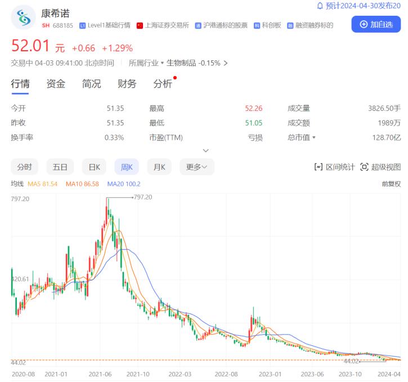Add stock via 加自选 button
This screenshot has height=382, width=408.
point(376,24)
